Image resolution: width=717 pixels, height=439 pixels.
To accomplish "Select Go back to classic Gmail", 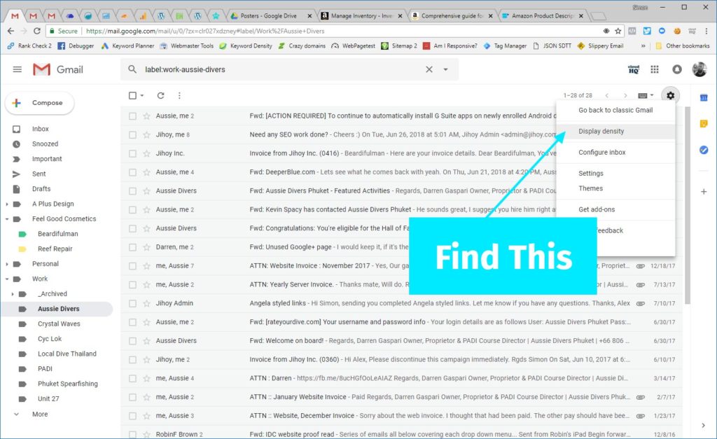I will click(x=615, y=110).
